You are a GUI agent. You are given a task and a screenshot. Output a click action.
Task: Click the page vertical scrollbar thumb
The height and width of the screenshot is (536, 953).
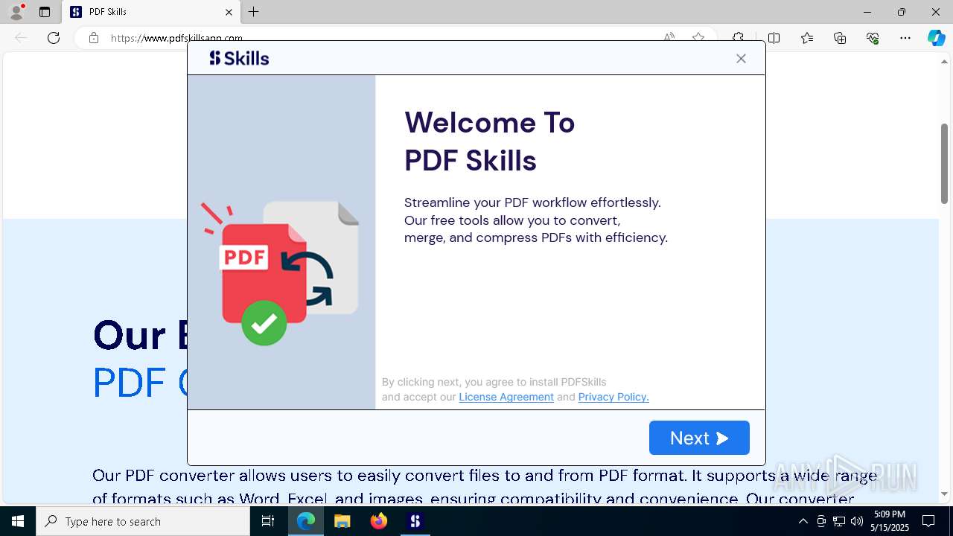point(945,163)
